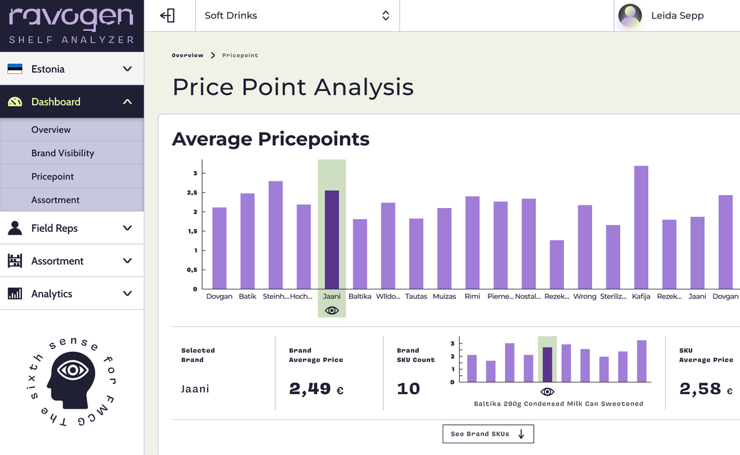The height and width of the screenshot is (455, 740).
Task: Expand the Estonia country selector chevron
Action: coord(127,69)
